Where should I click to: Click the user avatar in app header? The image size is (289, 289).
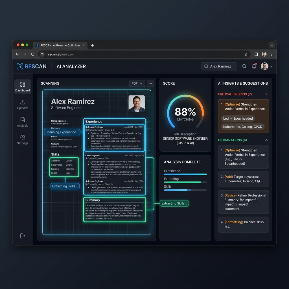pyautogui.click(x=264, y=66)
